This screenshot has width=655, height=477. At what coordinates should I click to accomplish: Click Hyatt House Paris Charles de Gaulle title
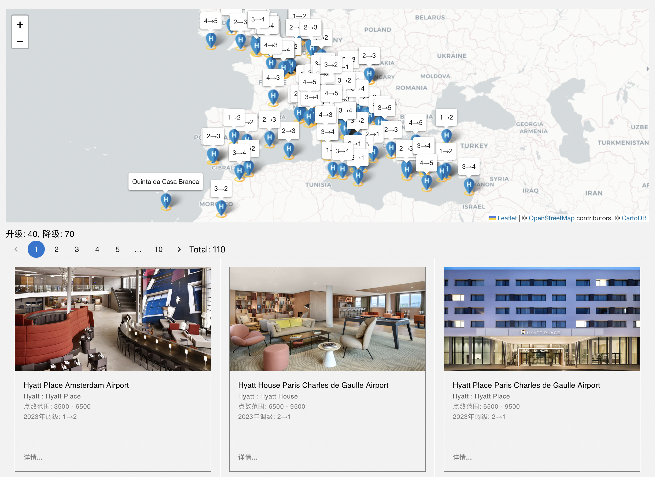tap(313, 385)
